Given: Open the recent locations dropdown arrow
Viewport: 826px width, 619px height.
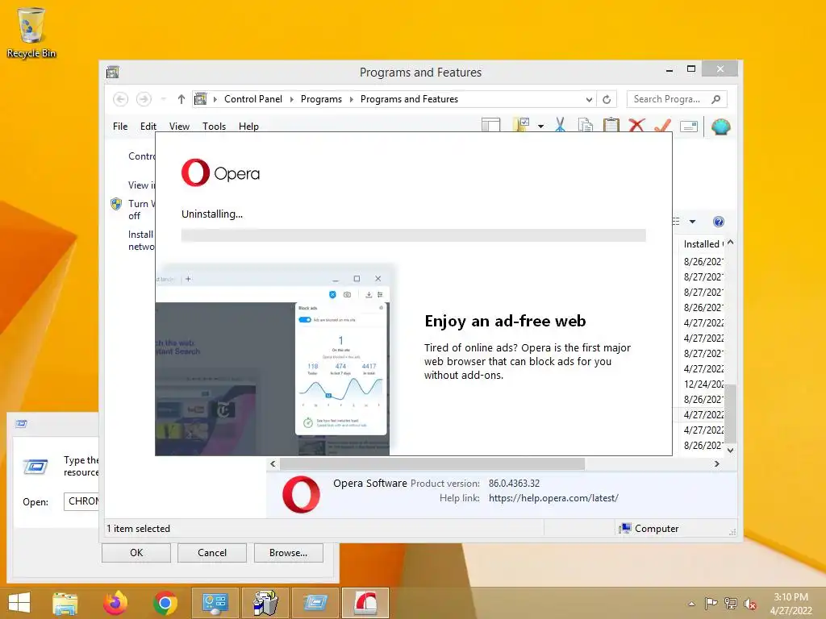Looking at the screenshot, I should click(x=163, y=99).
